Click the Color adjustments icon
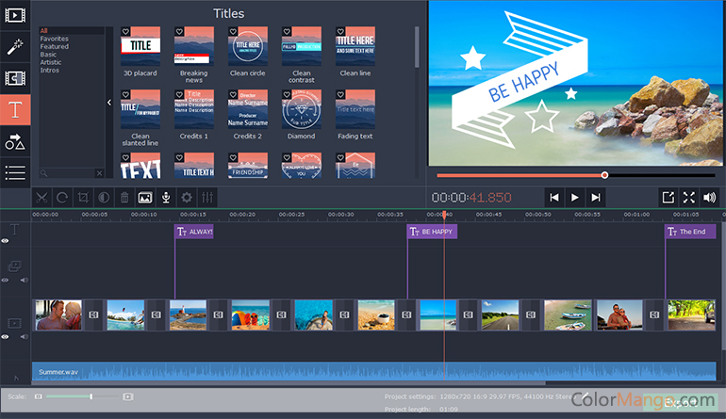726x419 pixels. click(104, 198)
